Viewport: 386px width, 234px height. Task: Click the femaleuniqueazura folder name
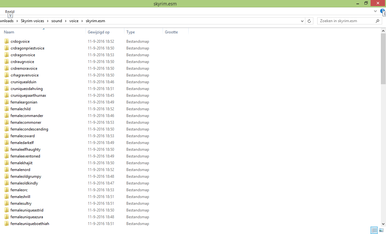pos(27,217)
